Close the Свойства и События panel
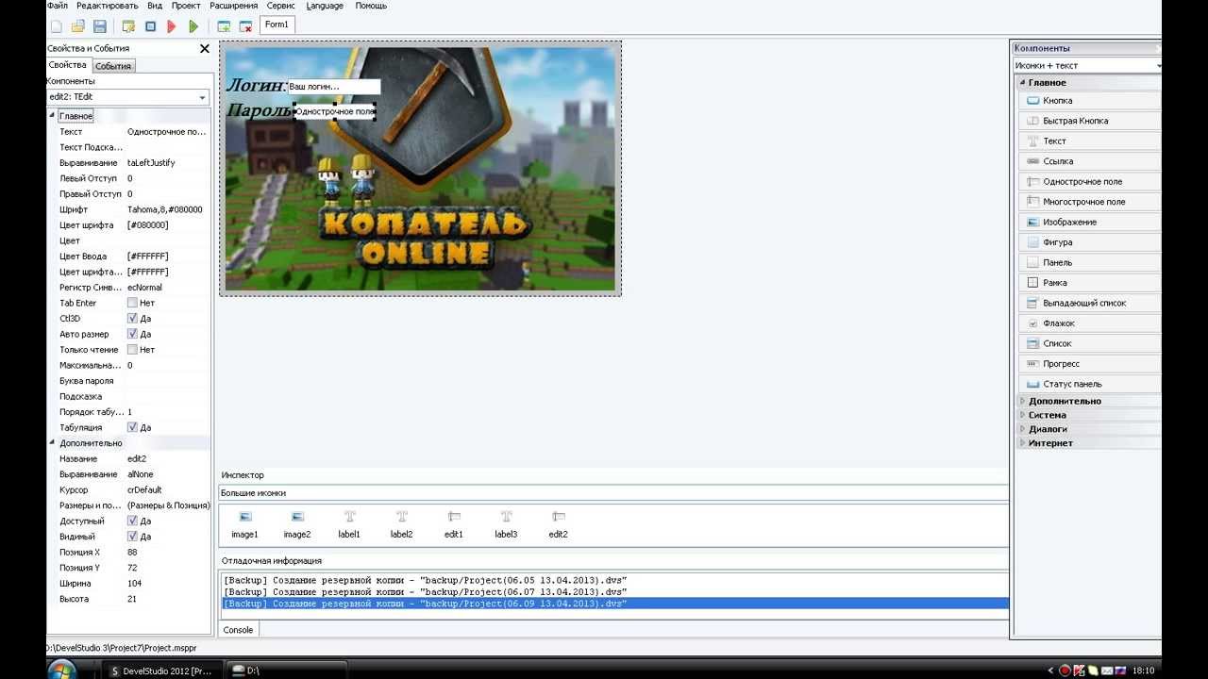The width and height of the screenshot is (1208, 679). click(204, 48)
